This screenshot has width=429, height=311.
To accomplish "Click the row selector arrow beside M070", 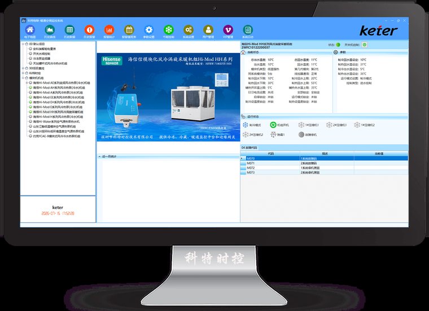I will coord(242,159).
